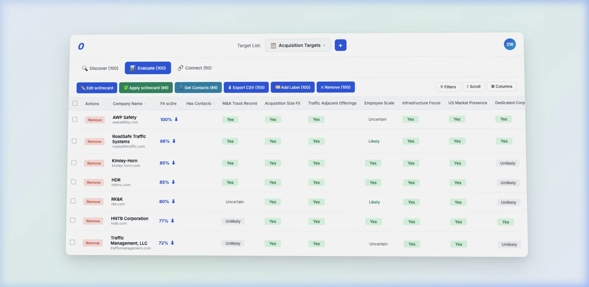Check the RK&K row checkbox
This screenshot has height=287, width=589.
73,201
